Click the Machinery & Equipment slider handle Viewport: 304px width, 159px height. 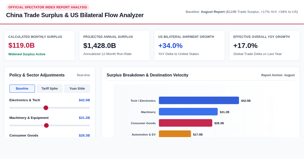pos(46,125)
